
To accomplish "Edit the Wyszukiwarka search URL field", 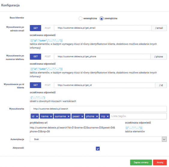I will tap(98, 109).
